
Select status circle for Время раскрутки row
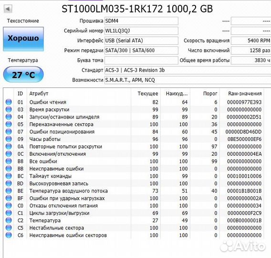(x=9, y=109)
